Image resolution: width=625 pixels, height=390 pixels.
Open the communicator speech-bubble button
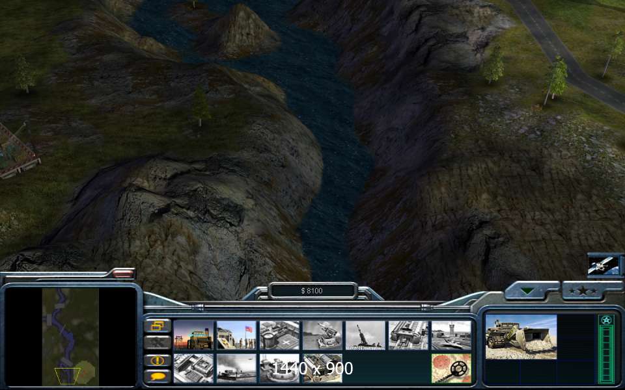click(158, 376)
